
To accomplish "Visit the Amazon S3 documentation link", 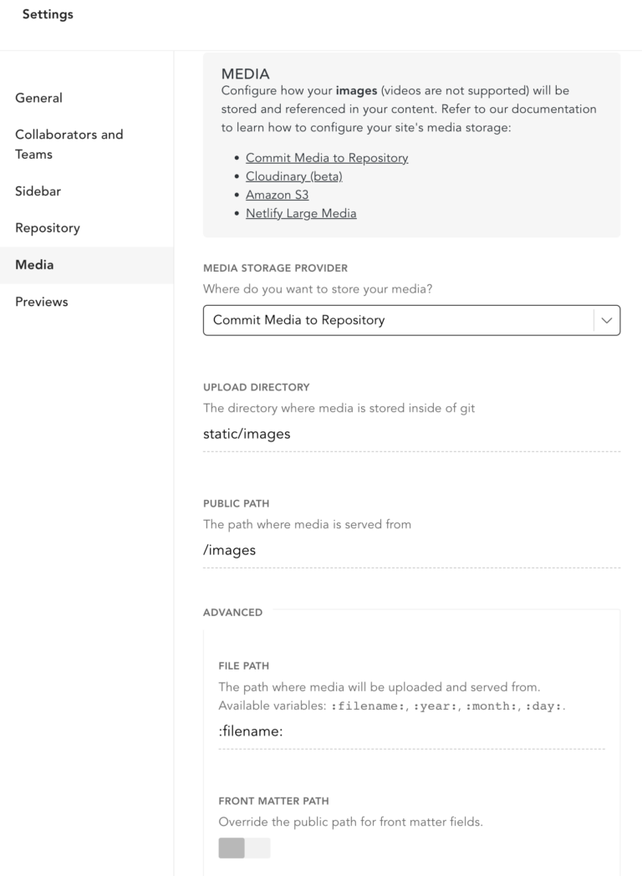I will pyautogui.click(x=278, y=195).
